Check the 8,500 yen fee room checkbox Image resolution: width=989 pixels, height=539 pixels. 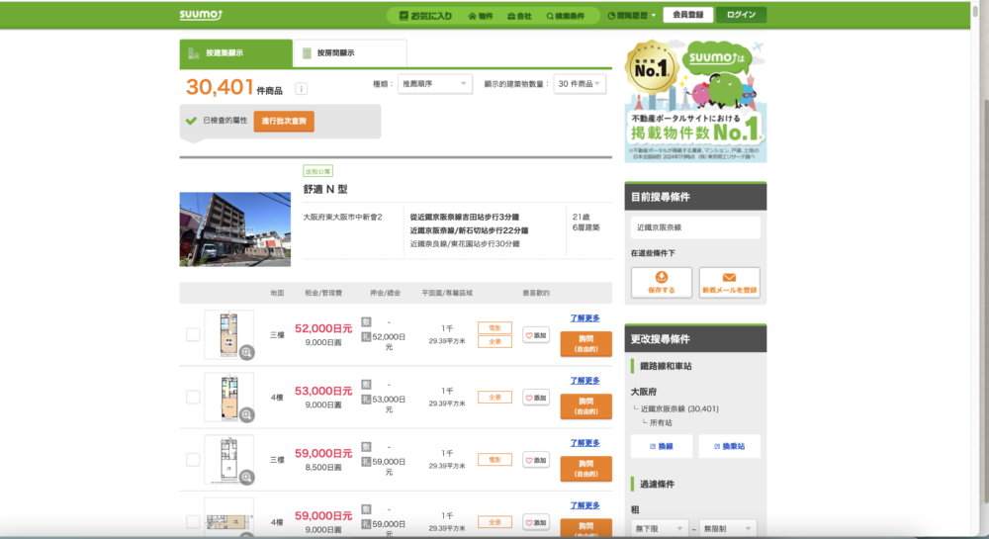[193, 459]
